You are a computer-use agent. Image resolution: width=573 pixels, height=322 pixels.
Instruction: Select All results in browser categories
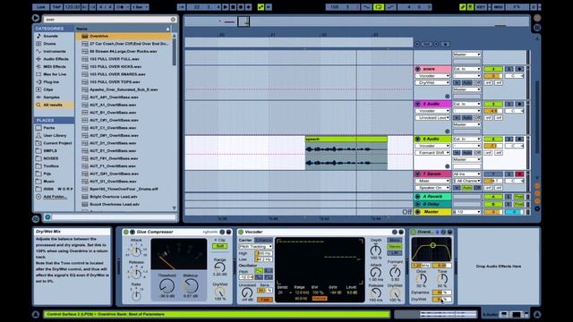coord(53,106)
